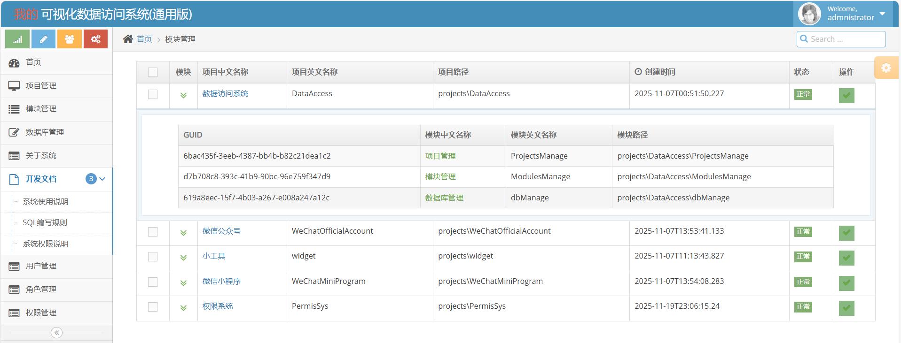901x343 pixels.
Task: Click the red gears shortcut button
Action: point(95,39)
